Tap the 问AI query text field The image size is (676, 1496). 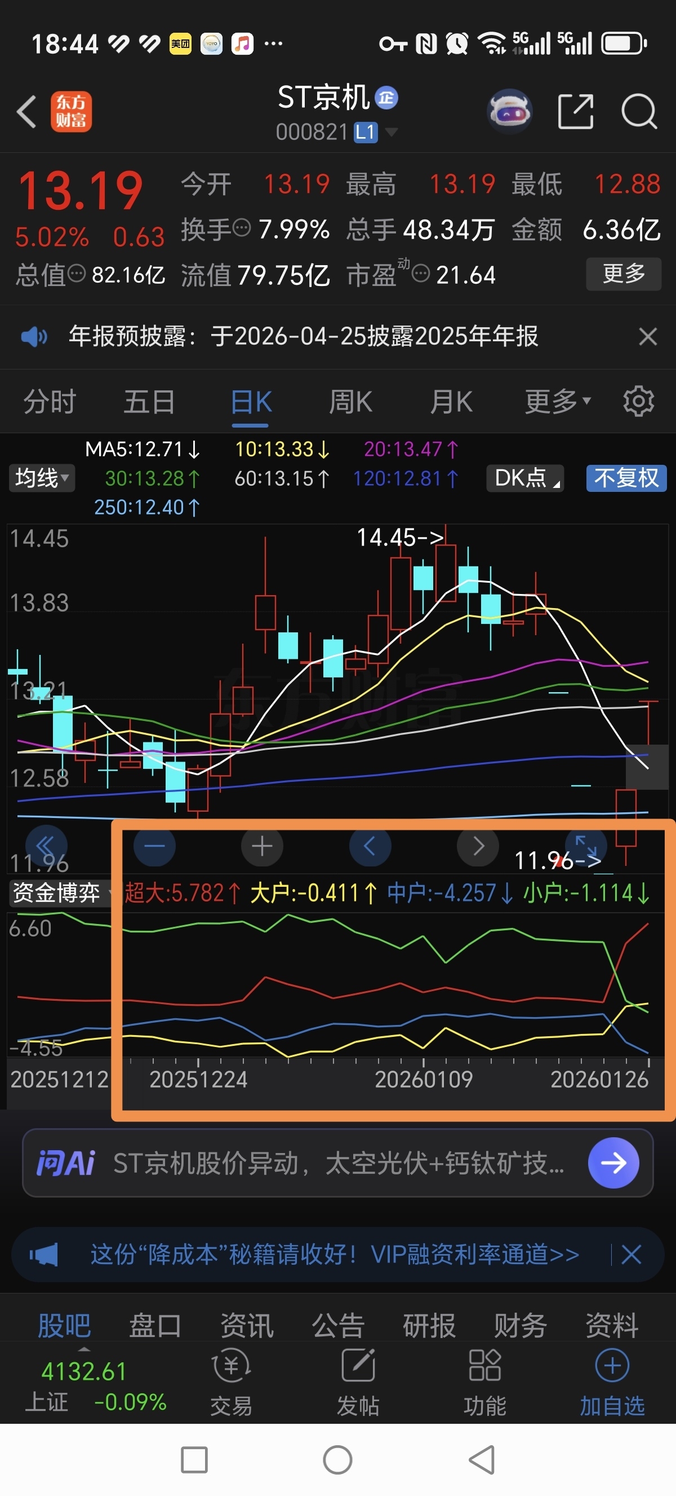tap(339, 1163)
